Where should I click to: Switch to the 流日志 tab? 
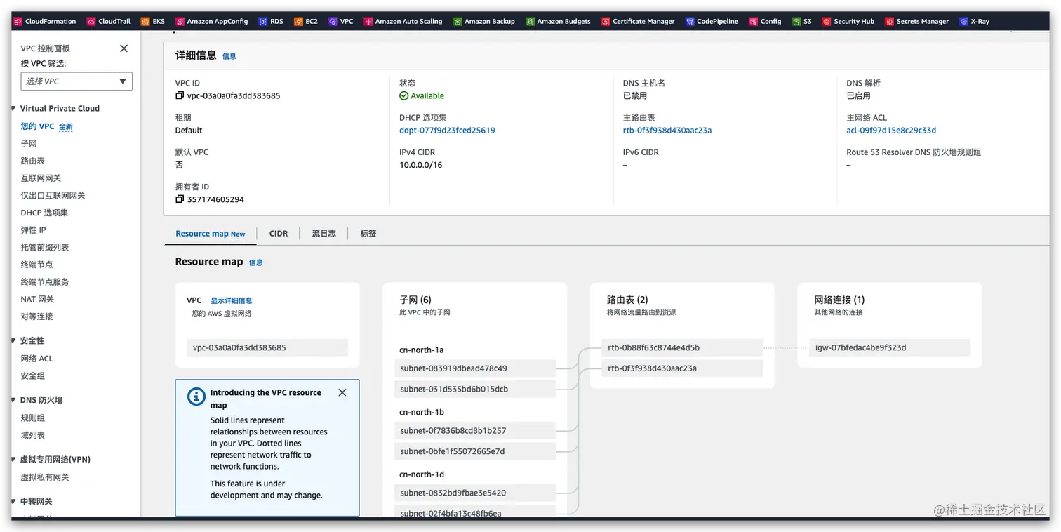click(x=323, y=234)
